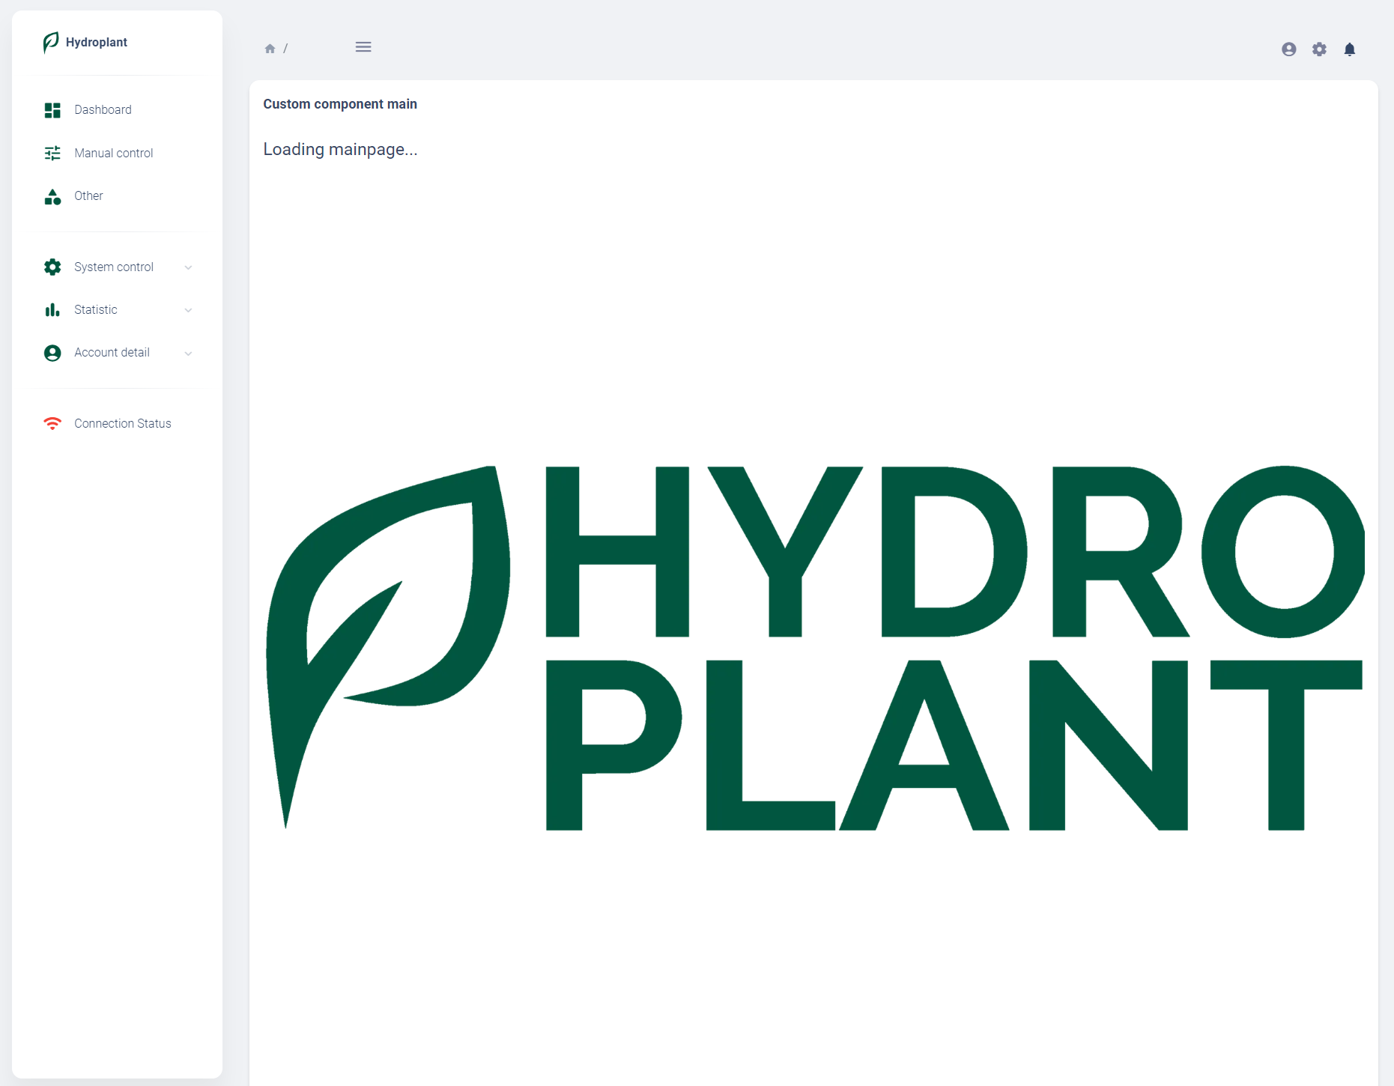Open notifications via the bell icon
The height and width of the screenshot is (1086, 1394).
tap(1351, 49)
